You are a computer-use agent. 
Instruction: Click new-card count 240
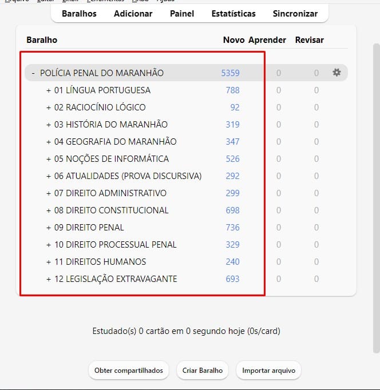pos(232,262)
